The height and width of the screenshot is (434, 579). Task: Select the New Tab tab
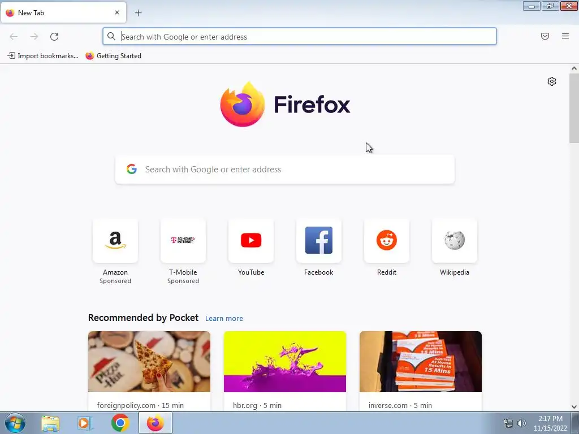(63, 12)
